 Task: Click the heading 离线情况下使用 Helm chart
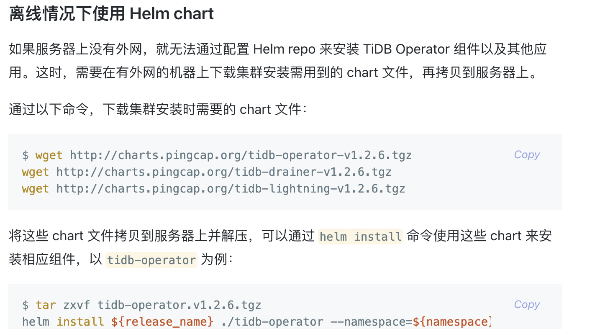tap(111, 14)
